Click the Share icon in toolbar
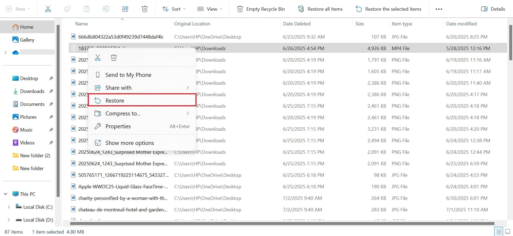Image resolution: width=513 pixels, height=236 pixels. 125,9
